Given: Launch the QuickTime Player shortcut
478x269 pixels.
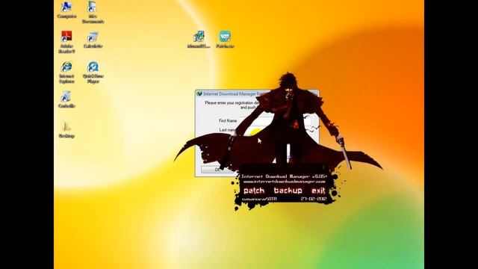Looking at the screenshot, I should (93, 72).
